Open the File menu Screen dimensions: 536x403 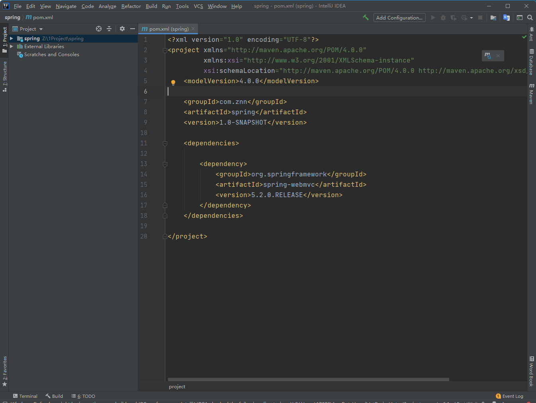[18, 6]
